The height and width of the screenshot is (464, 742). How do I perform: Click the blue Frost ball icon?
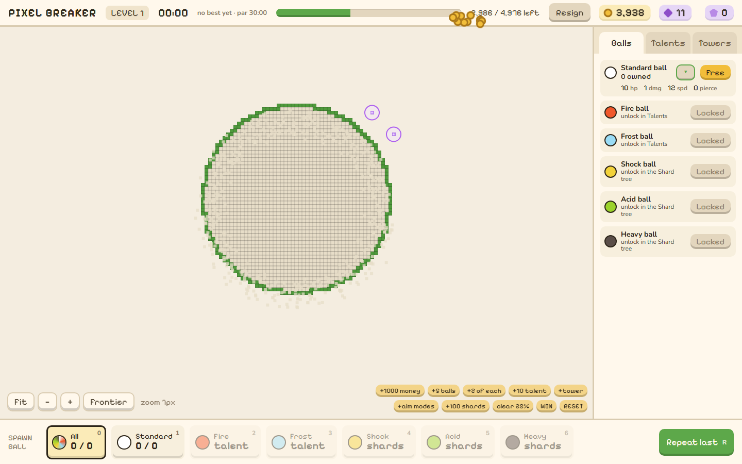tap(611, 140)
